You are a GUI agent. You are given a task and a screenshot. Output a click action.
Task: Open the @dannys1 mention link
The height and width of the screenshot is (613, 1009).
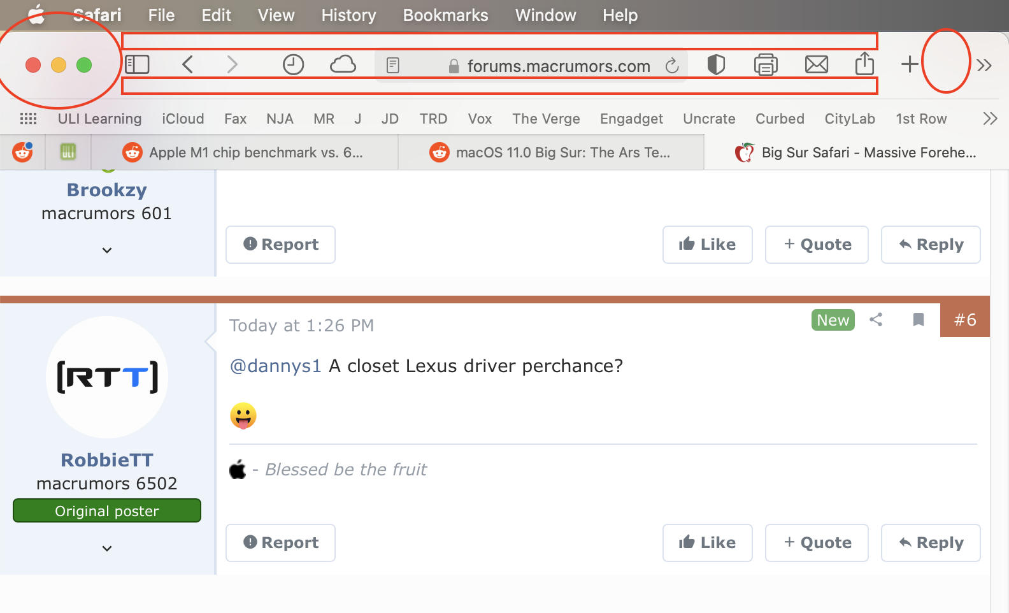pos(275,366)
